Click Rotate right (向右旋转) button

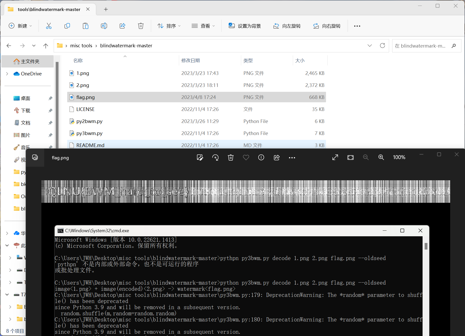point(327,26)
